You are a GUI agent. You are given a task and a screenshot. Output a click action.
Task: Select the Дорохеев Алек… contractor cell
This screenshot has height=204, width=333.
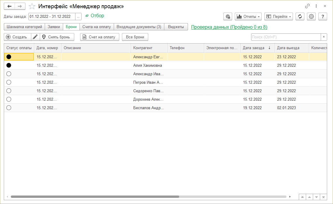[x=149, y=99]
